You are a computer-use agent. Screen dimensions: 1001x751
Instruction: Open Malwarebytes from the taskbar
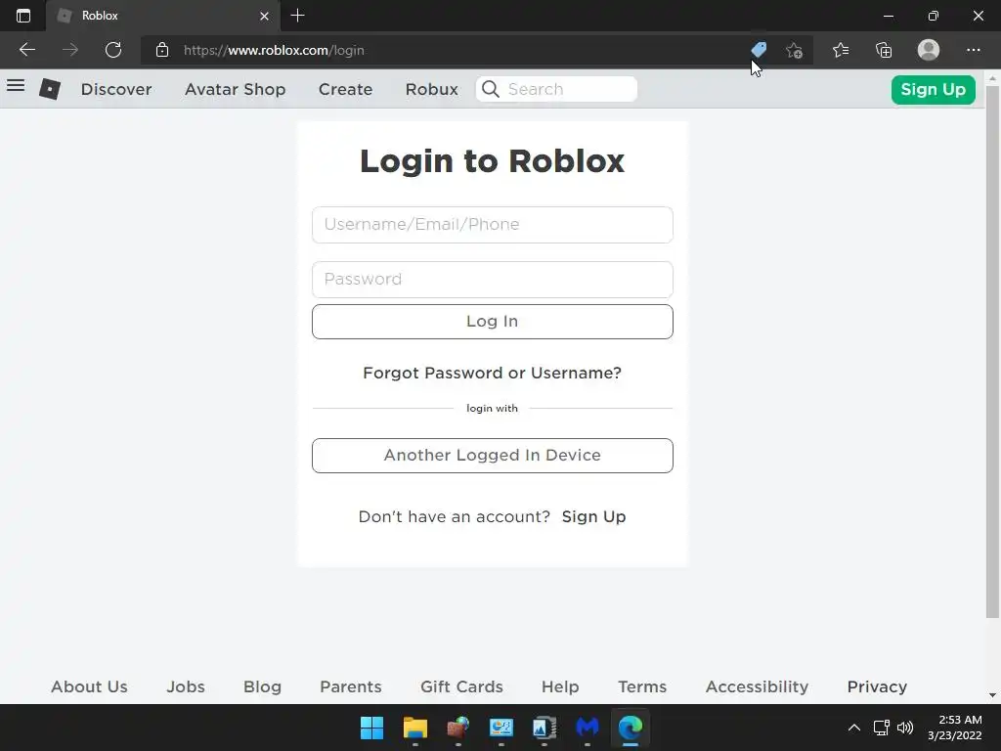[588, 728]
